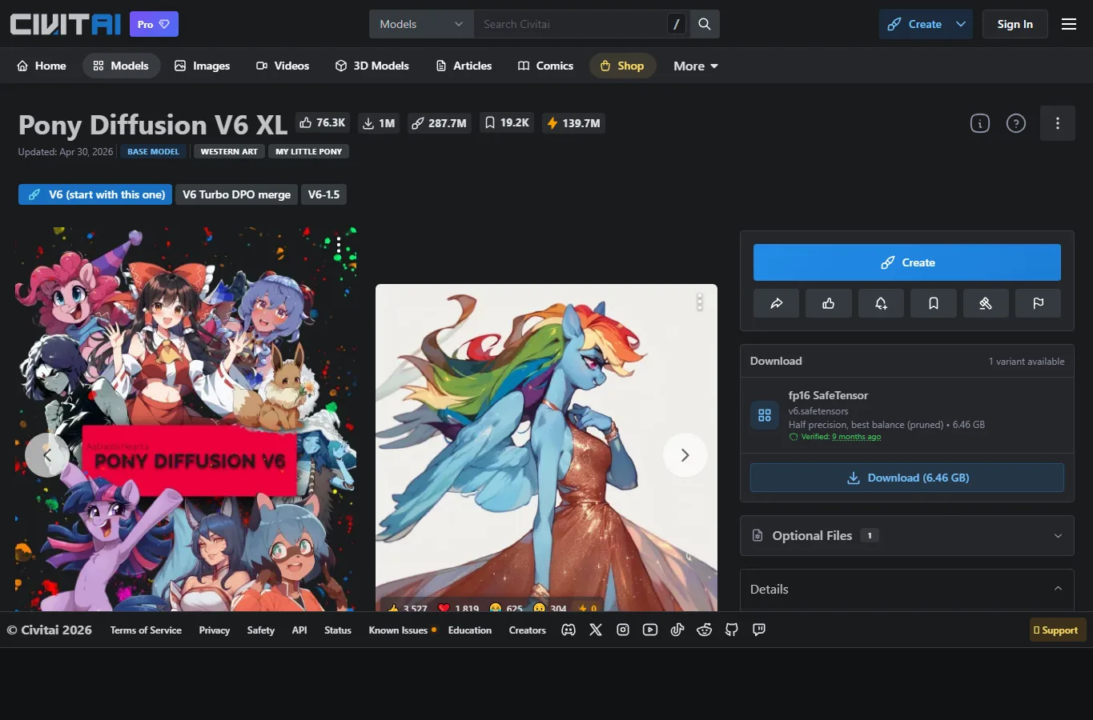The height and width of the screenshot is (720, 1093).
Task: Collapse the Details section
Action: pos(907,589)
